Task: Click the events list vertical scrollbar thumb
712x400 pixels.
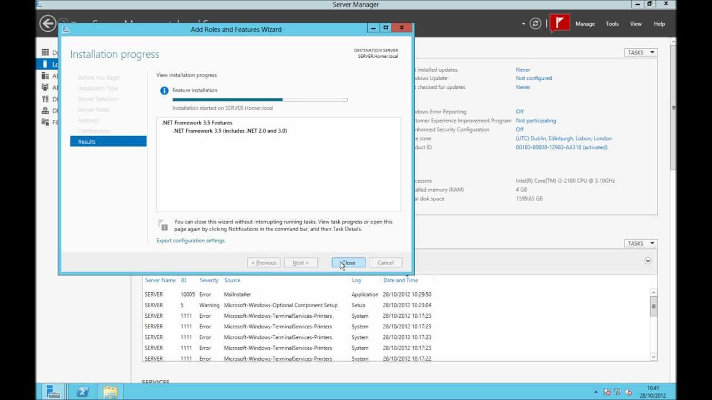Action: coord(654,306)
